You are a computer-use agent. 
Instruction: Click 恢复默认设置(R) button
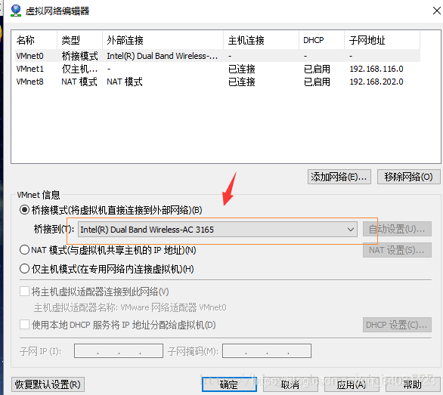pyautogui.click(x=48, y=384)
